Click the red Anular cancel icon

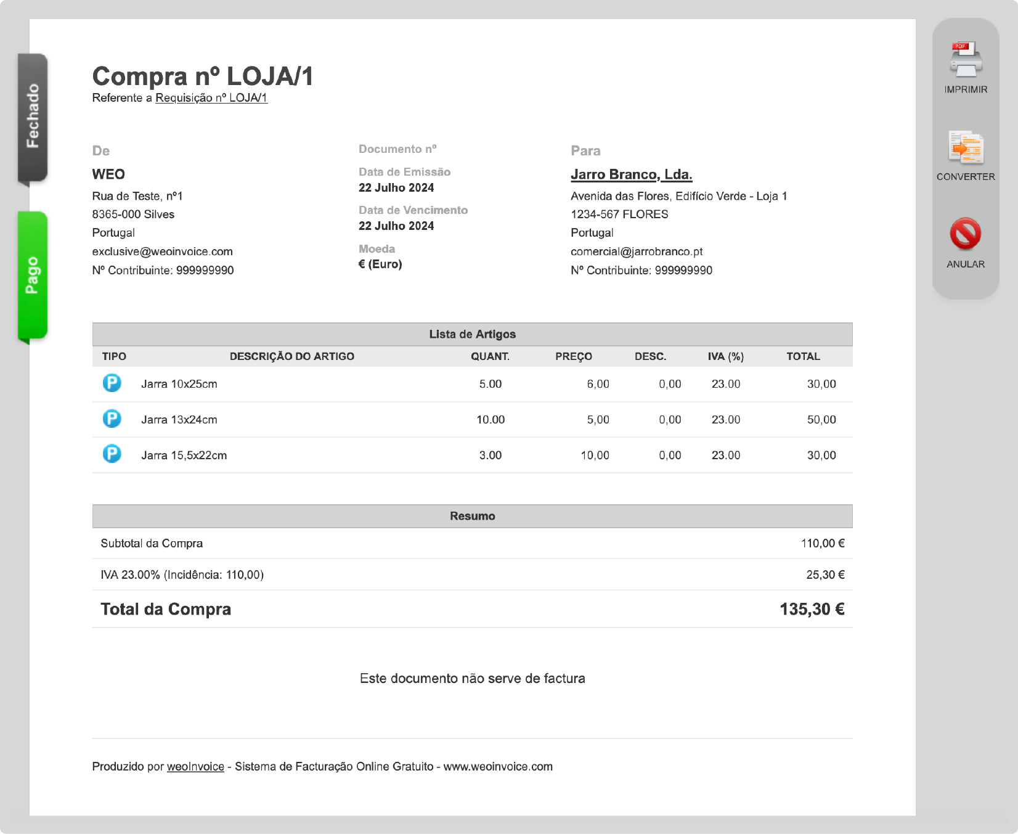[x=965, y=234]
